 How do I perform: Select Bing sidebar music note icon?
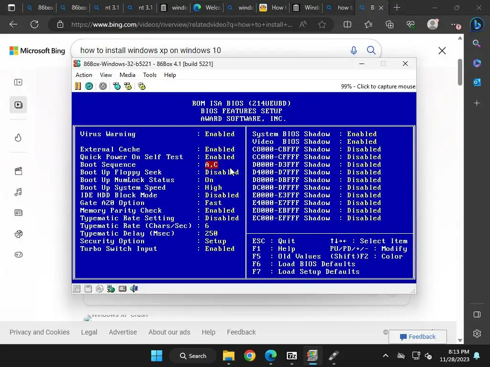[x=18, y=192]
